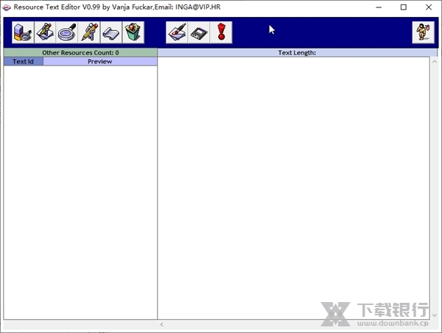
Task: Click the application icon in the title bar
Action: coord(6,7)
